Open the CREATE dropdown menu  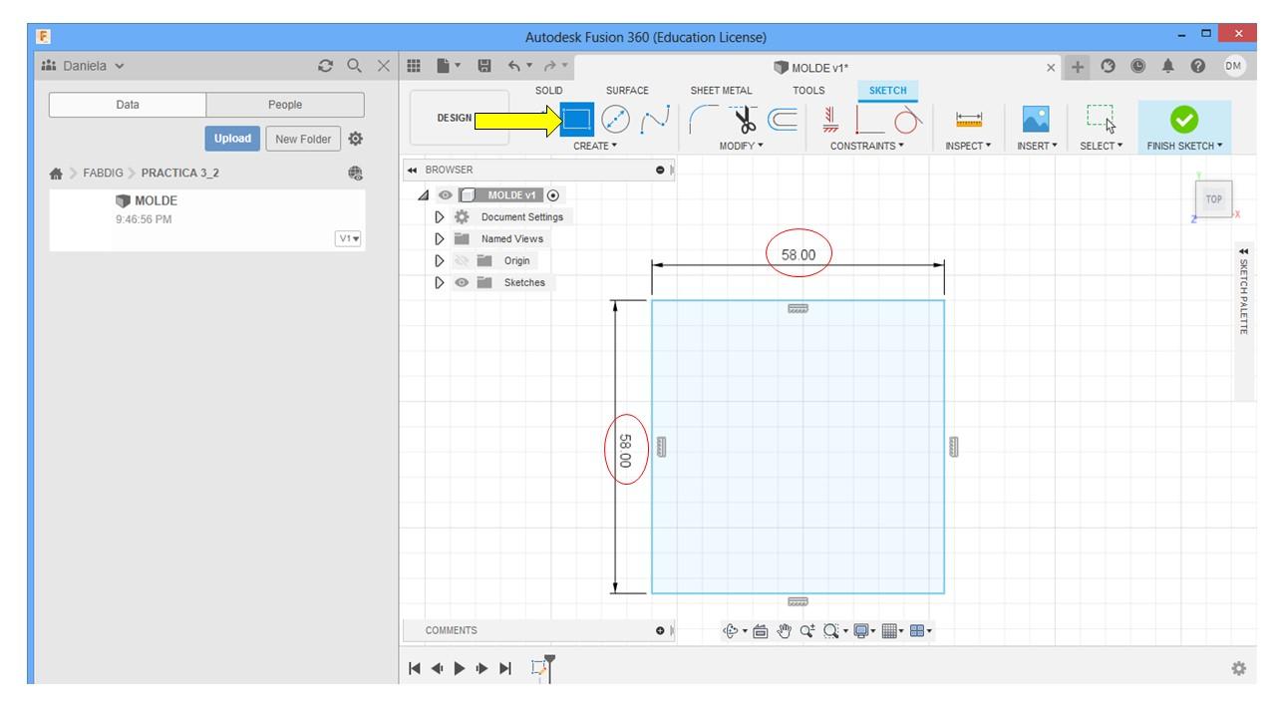click(x=595, y=146)
